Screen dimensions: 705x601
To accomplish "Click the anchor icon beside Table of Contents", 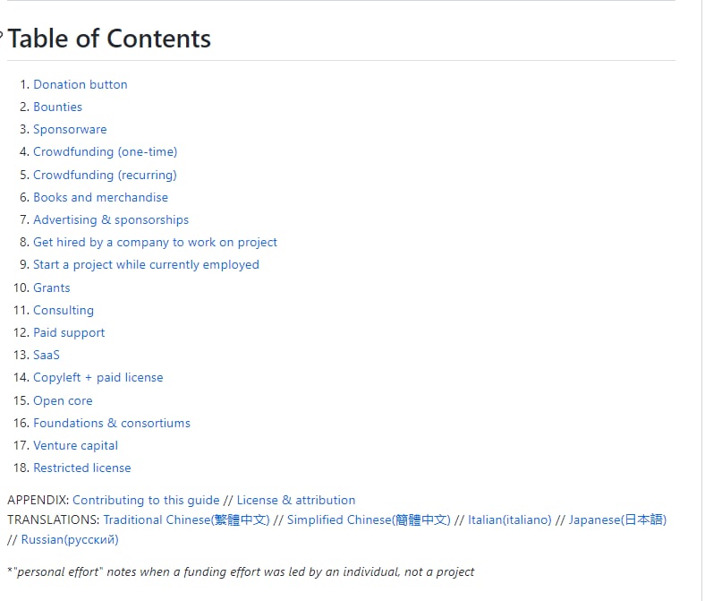I will pos(2,38).
